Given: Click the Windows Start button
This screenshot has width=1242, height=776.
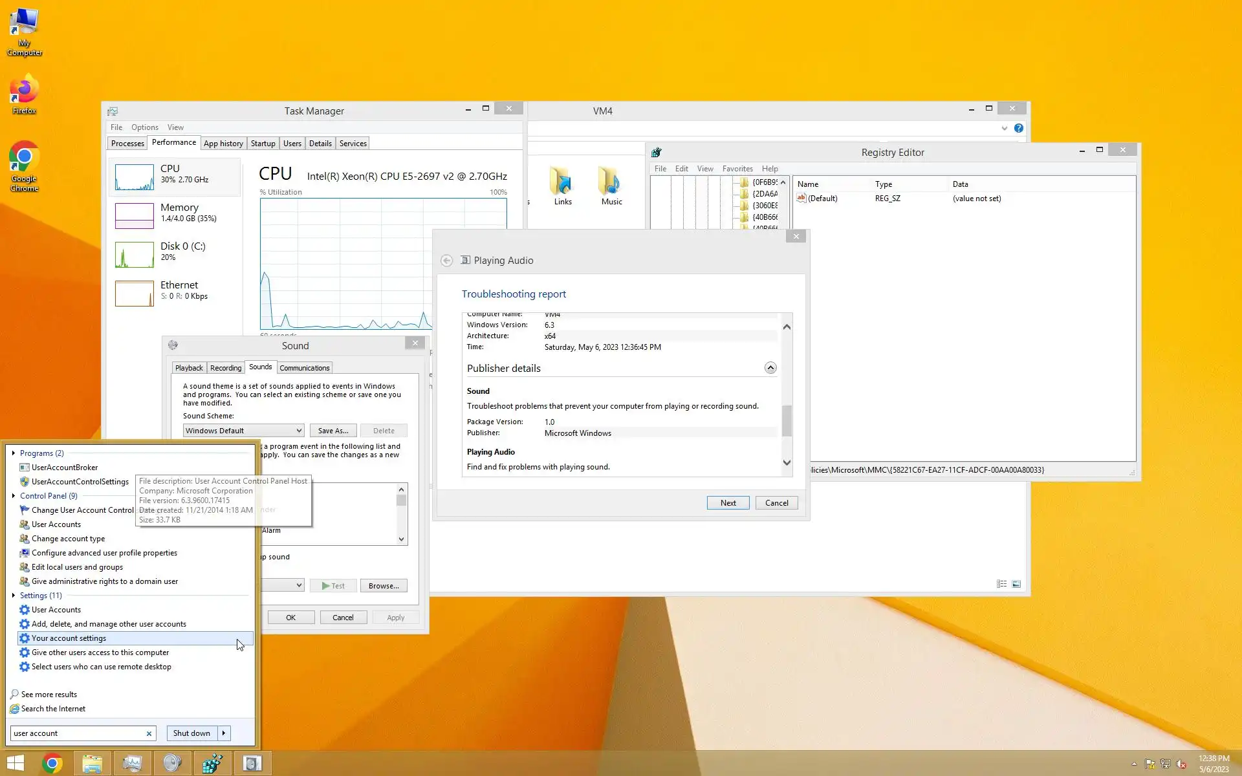Looking at the screenshot, I should tap(16, 764).
